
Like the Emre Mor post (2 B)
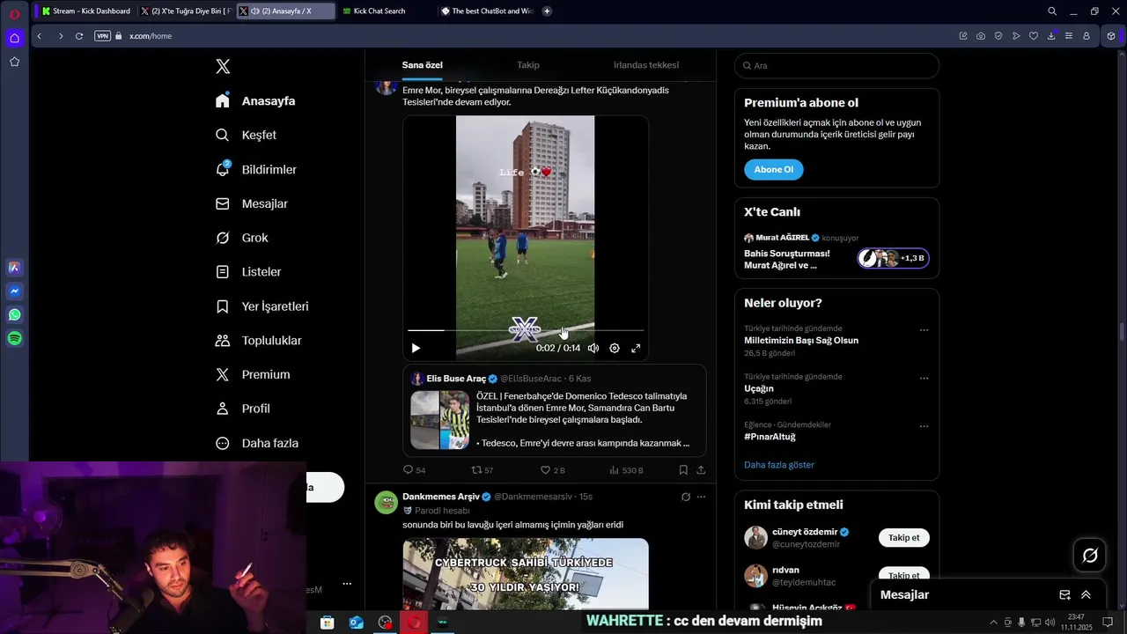(x=552, y=470)
